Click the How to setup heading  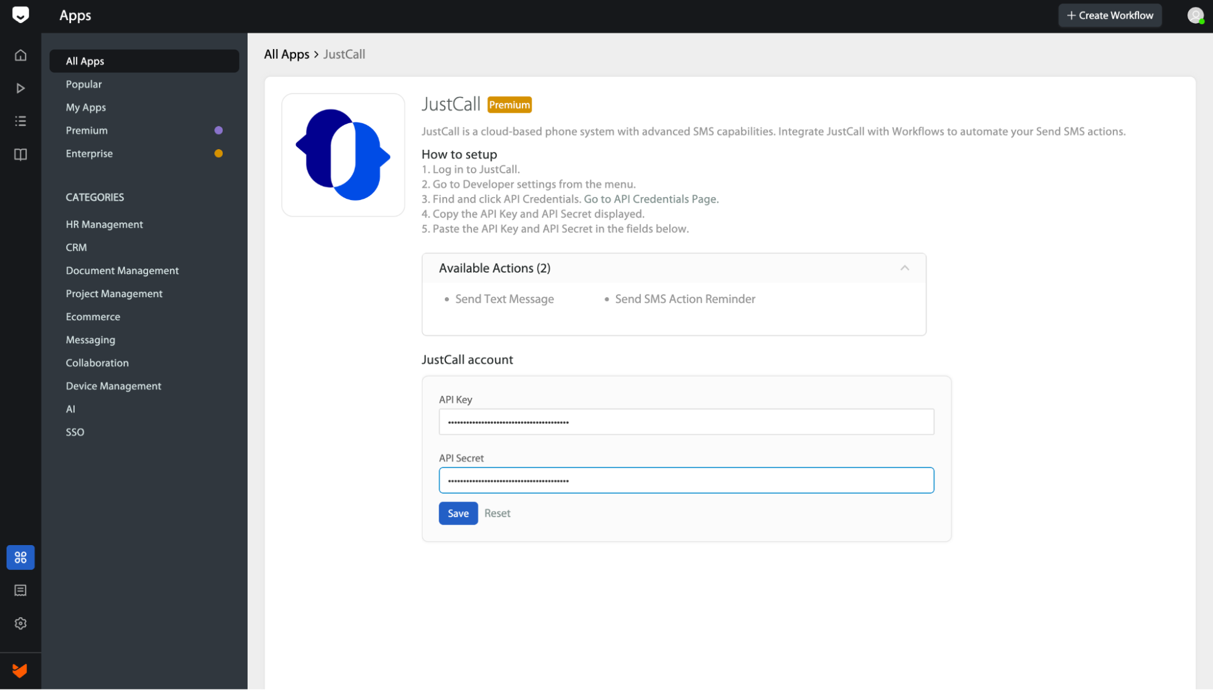459,155
